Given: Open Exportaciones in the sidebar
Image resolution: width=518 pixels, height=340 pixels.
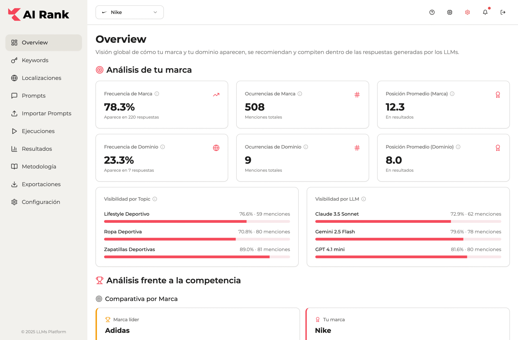Looking at the screenshot, I should coord(44,184).
